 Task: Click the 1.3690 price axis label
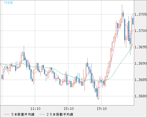click(x=141, y=64)
